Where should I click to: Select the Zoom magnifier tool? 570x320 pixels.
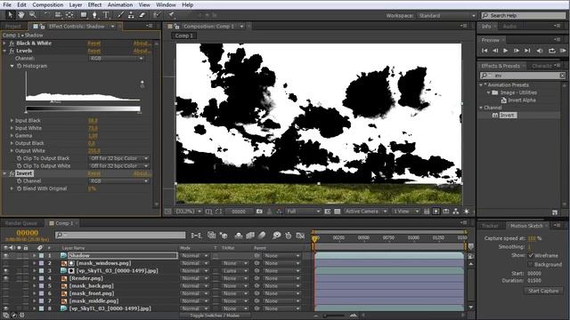click(32, 15)
